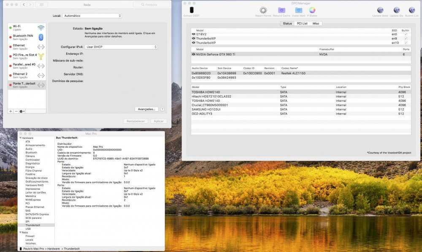Select Ponte Thunderbolt bridge service

[27, 85]
